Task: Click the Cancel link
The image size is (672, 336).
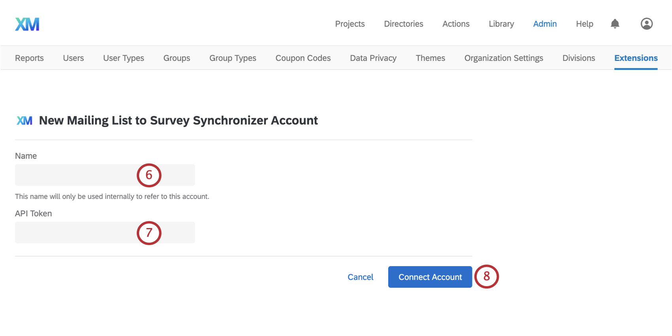Action: 361,277
